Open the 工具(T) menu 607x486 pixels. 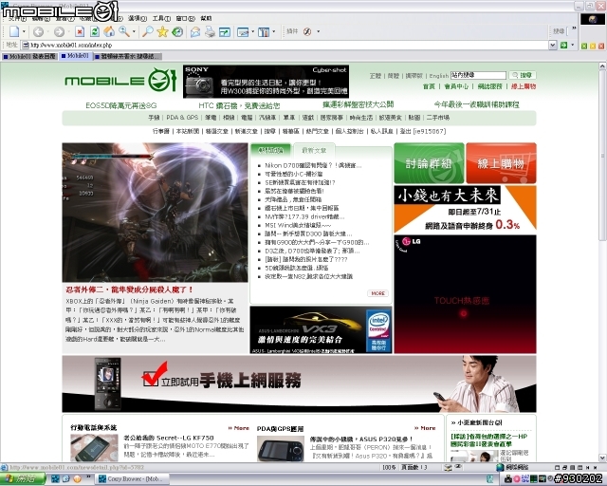161,18
